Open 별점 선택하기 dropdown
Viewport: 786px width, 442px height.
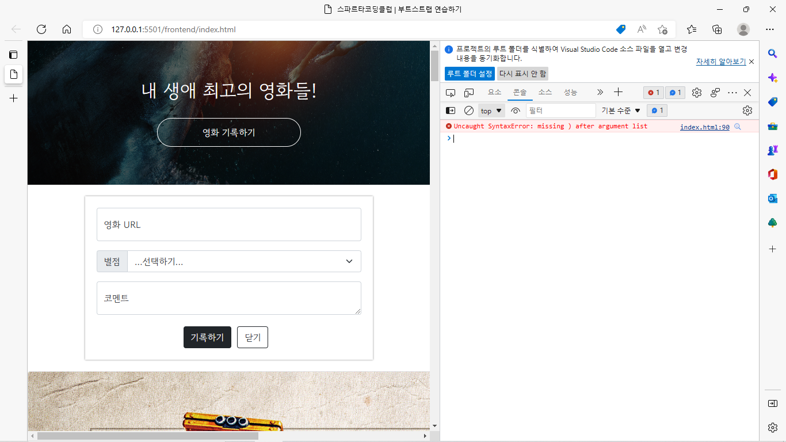click(244, 261)
